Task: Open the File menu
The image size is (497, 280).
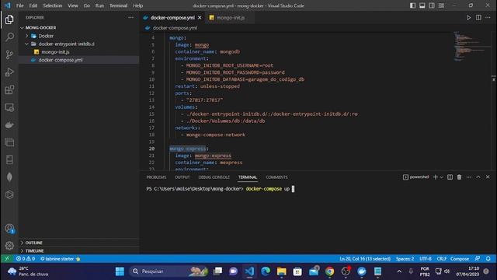Action: click(19, 5)
